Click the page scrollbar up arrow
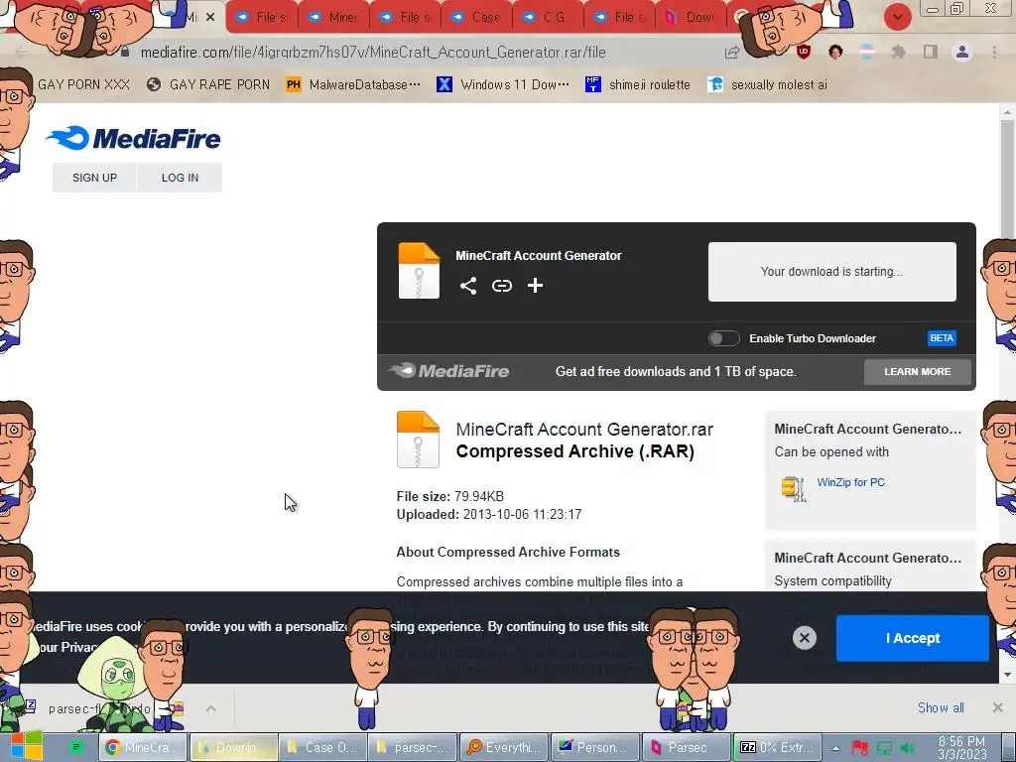The image size is (1016, 762). [x=1007, y=112]
